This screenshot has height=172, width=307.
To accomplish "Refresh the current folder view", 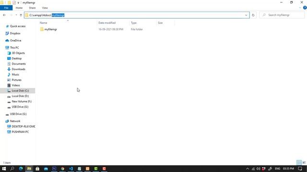I will point(253,15).
